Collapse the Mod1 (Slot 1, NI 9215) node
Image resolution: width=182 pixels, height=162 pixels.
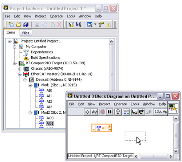pyautogui.click(x=30, y=85)
